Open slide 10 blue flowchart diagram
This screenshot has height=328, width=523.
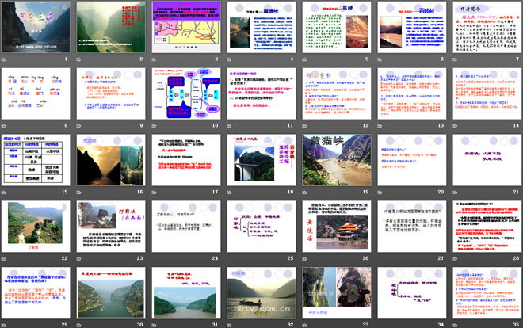click(187, 94)
